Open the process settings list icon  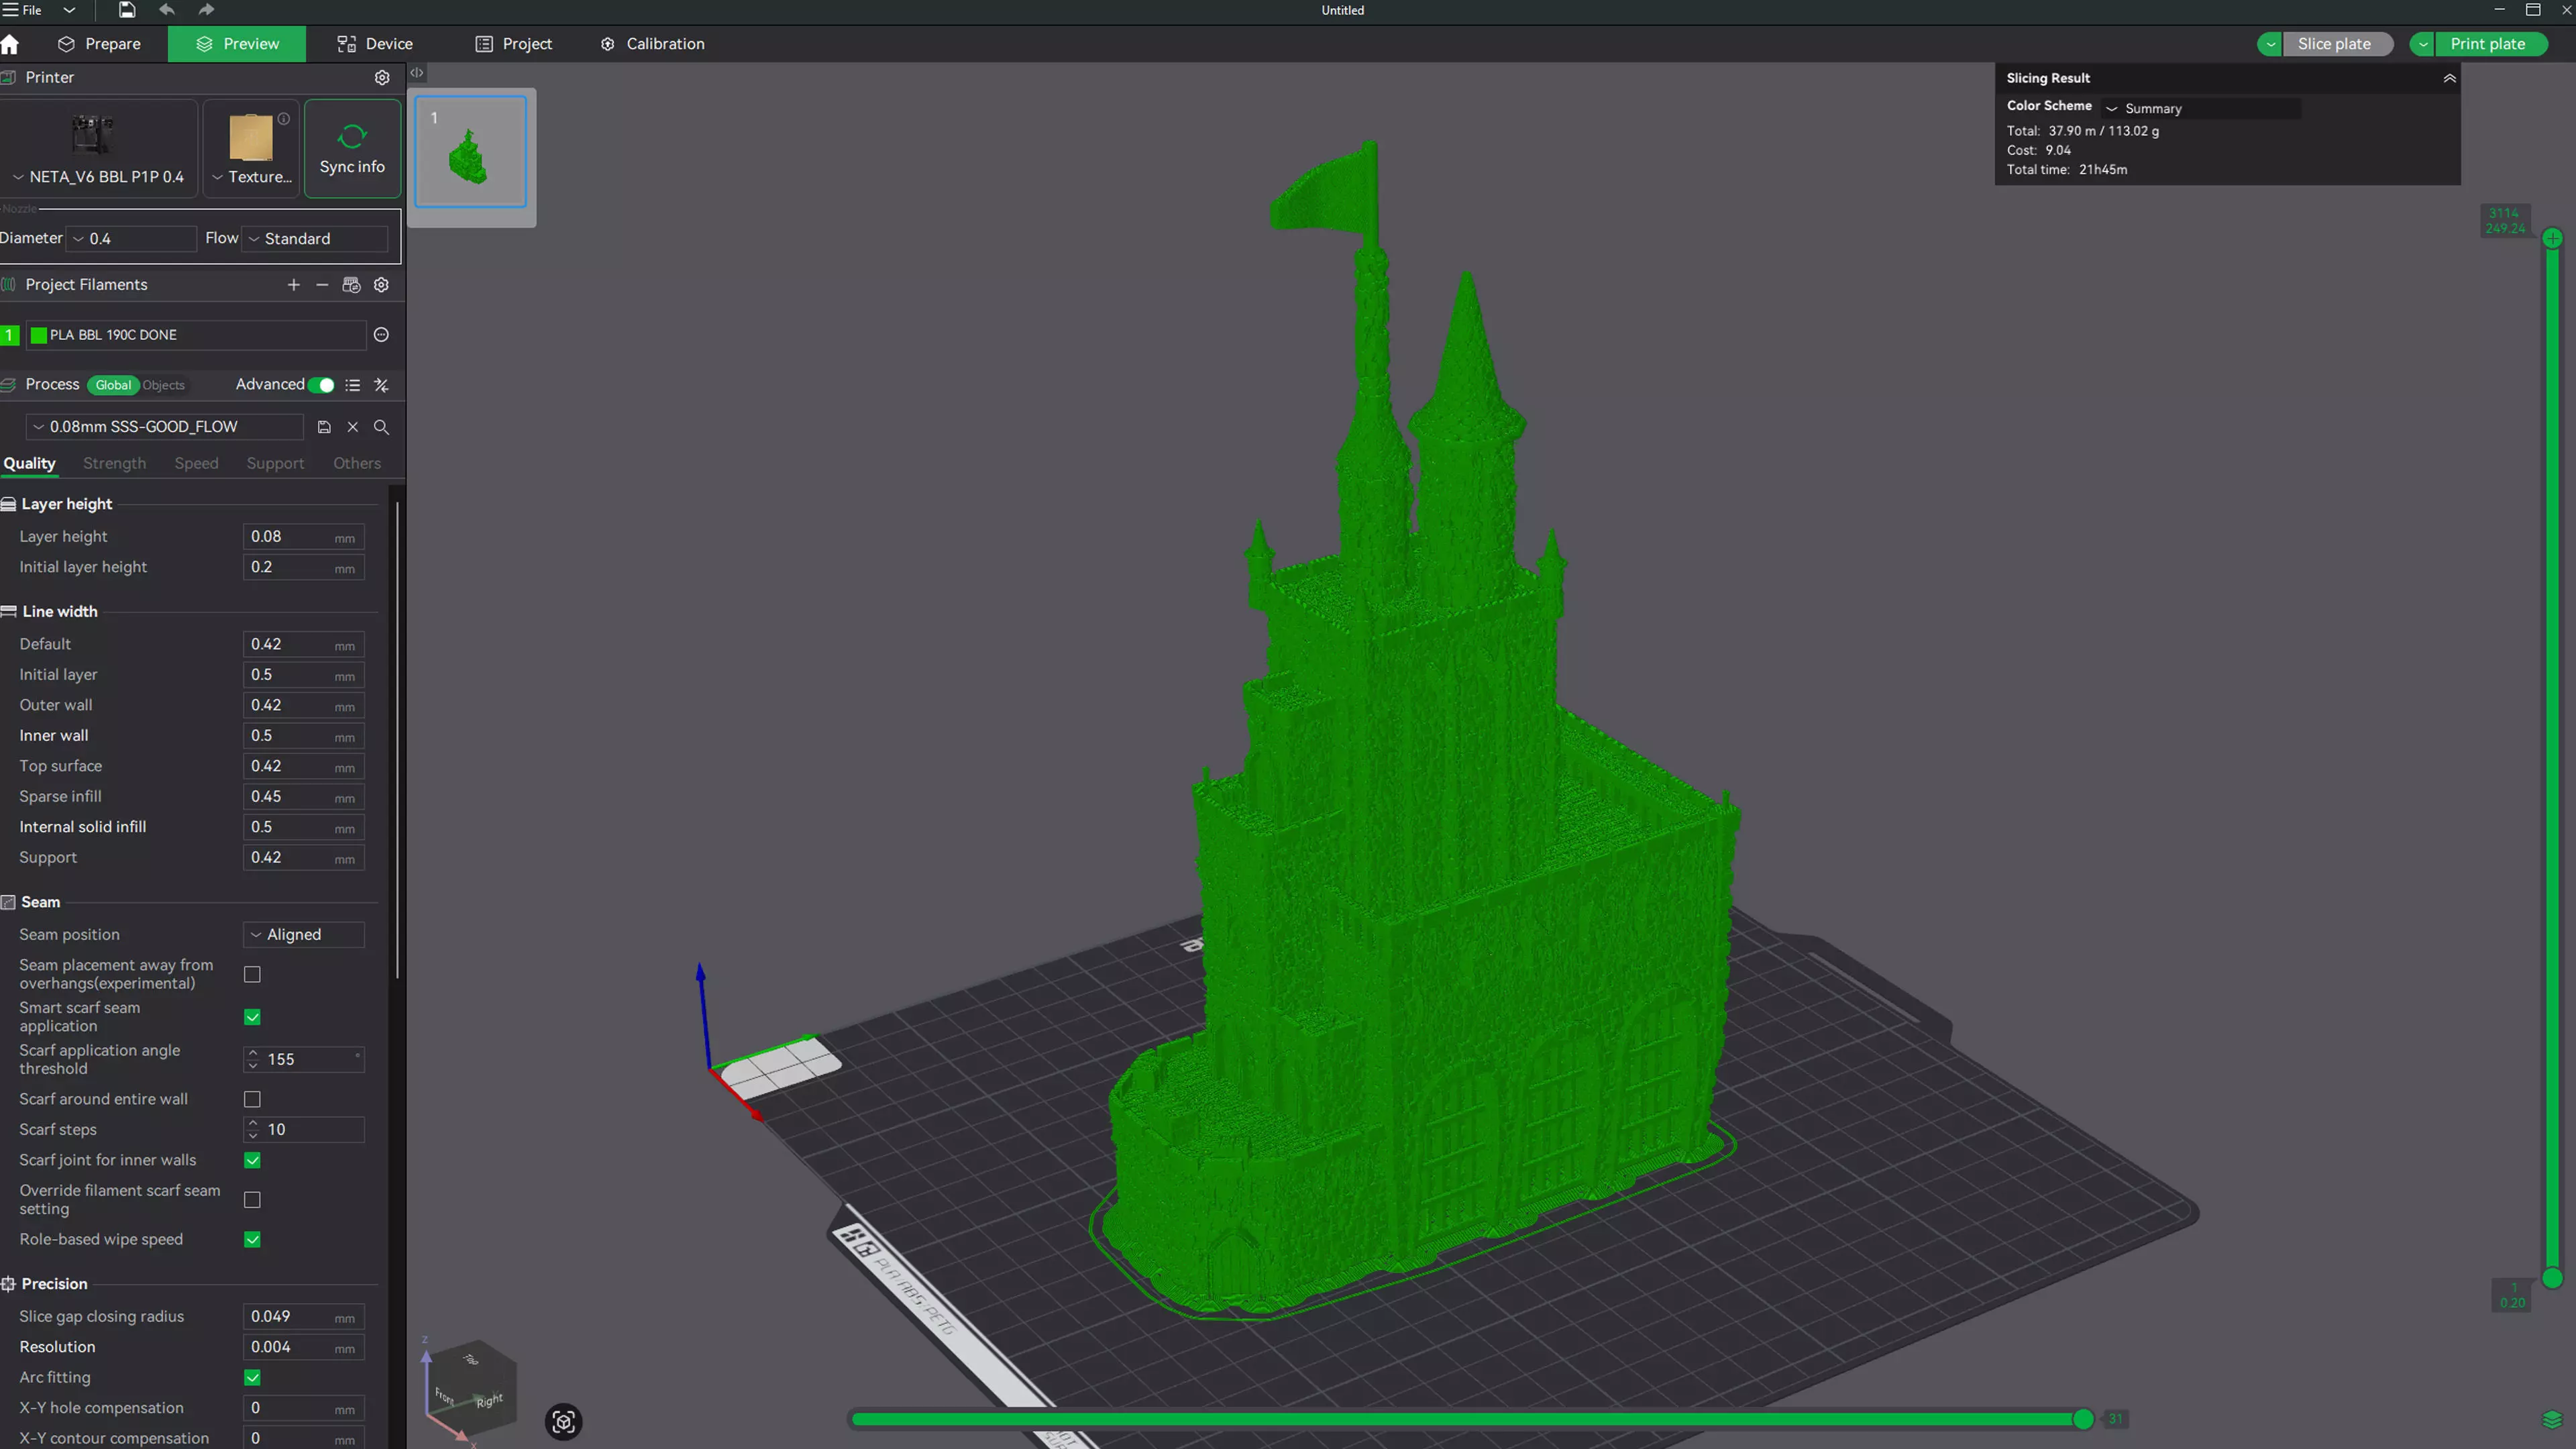pyautogui.click(x=352, y=385)
